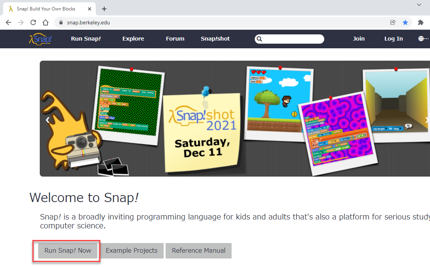Open browser home page icon
This screenshot has height=267, width=430.
pos(46,22)
